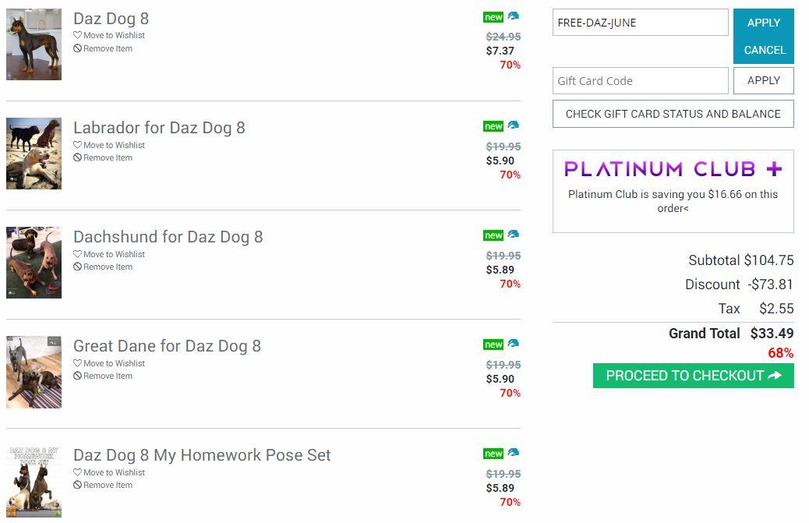The image size is (809, 523).
Task: Cancel the entered promo code
Action: pos(764,50)
